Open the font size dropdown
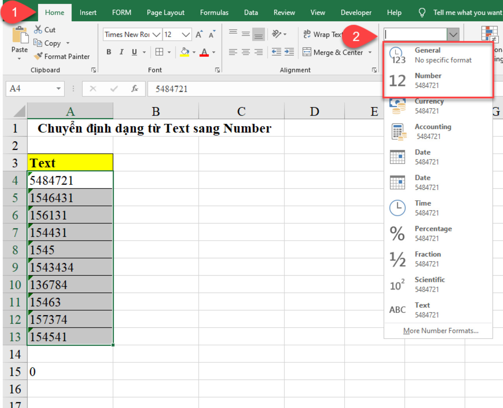This screenshot has width=503, height=408. [x=186, y=35]
